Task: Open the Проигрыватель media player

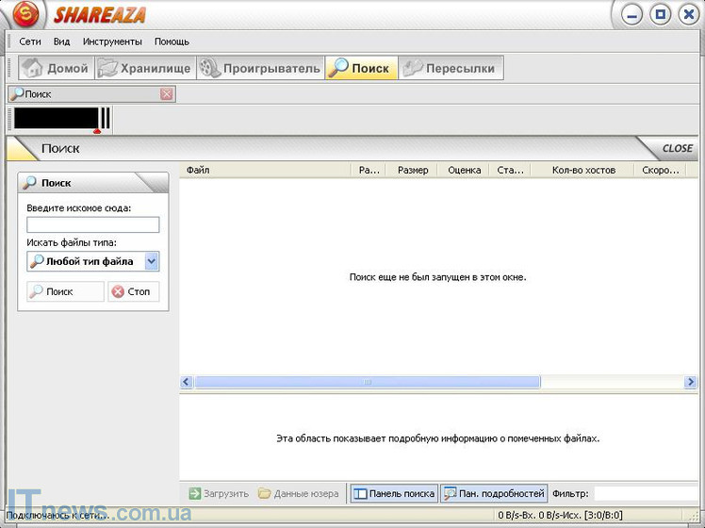Action: coord(259,68)
